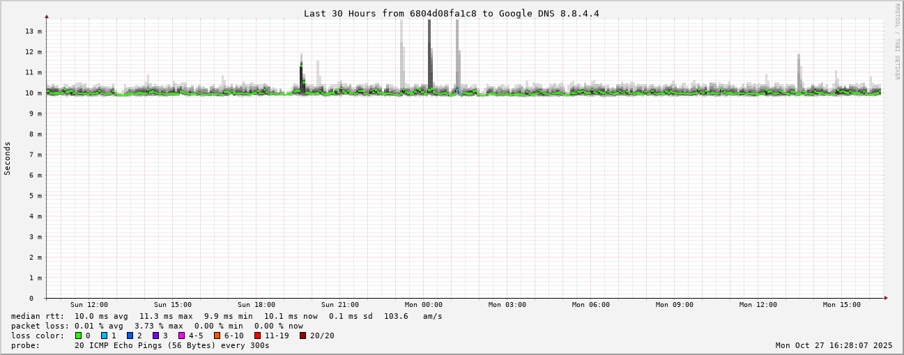Select the blue loss swatch labeled 2
This screenshot has width=904, height=355.
pyautogui.click(x=130, y=336)
